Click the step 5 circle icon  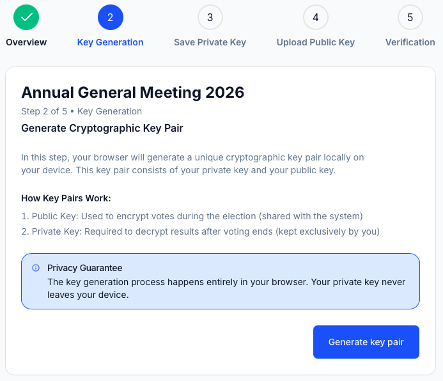tap(410, 17)
